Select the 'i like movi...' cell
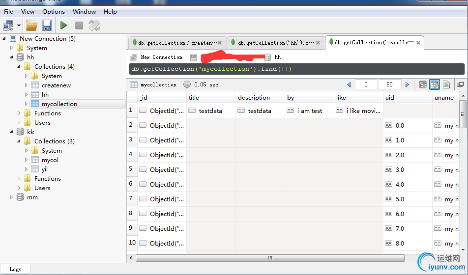 coord(358,110)
